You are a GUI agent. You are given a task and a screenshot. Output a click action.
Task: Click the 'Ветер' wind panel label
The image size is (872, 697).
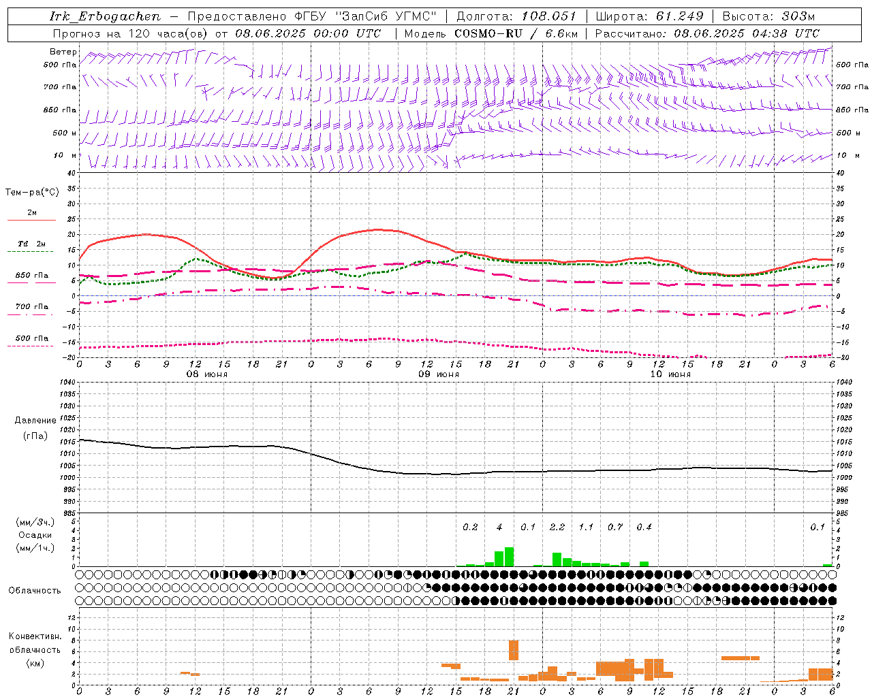click(63, 52)
